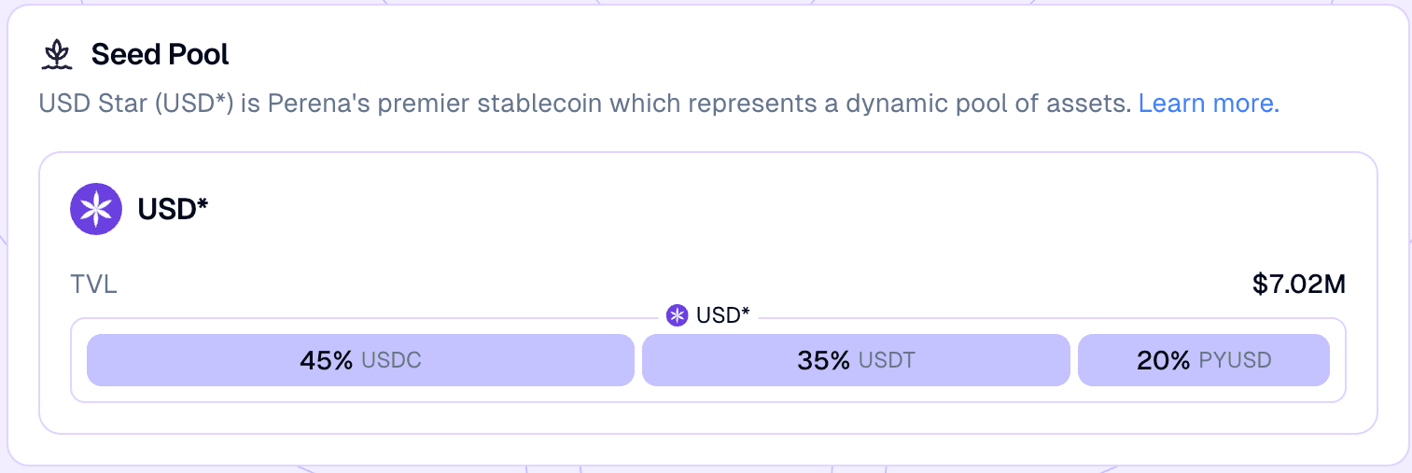Open the Learn more link
This screenshot has height=473, width=1412.
click(1209, 103)
